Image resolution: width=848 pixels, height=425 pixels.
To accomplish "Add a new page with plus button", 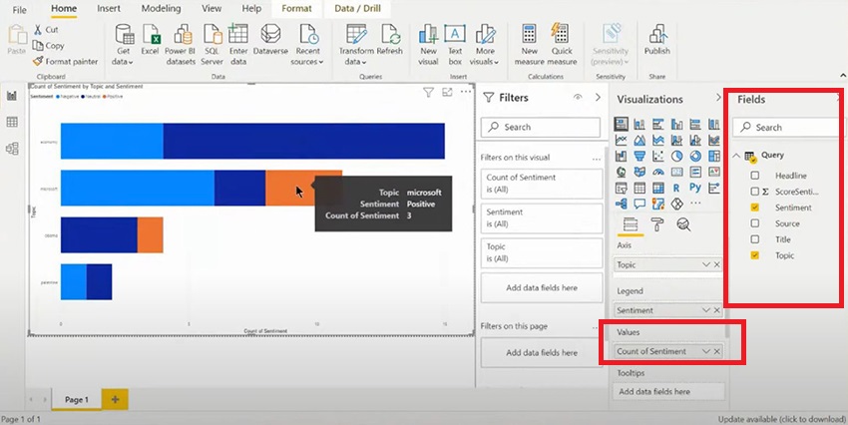I will pos(115,400).
